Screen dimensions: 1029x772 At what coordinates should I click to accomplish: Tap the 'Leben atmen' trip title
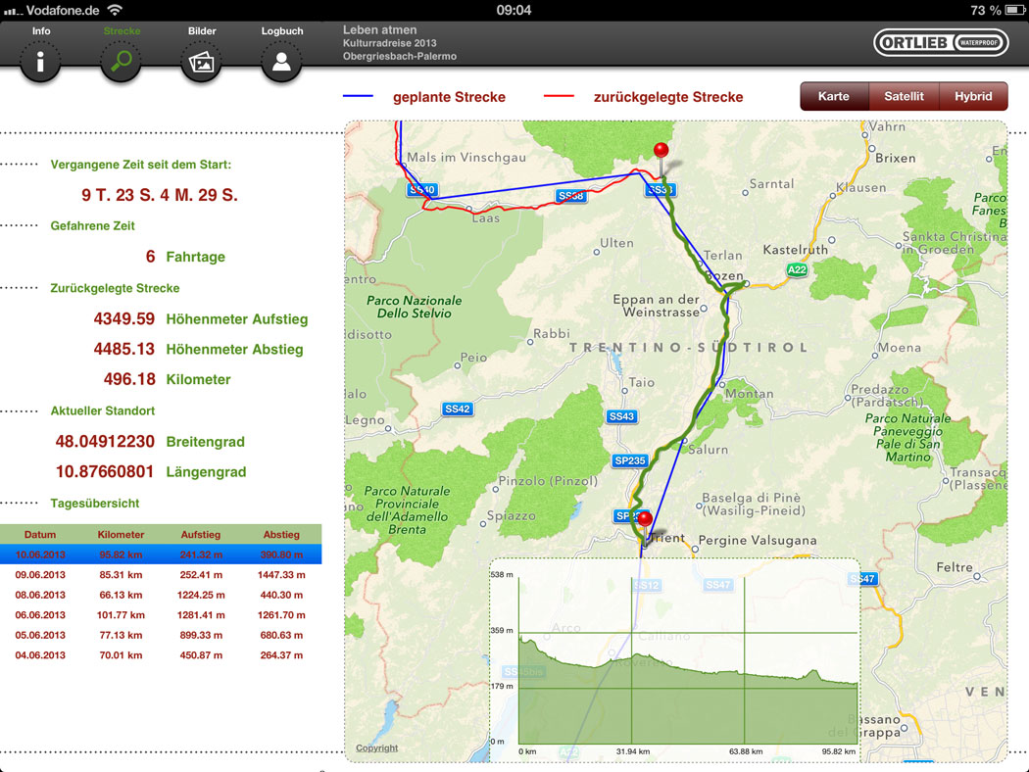[x=379, y=29]
